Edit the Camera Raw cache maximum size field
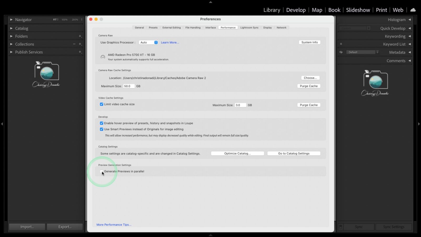The image size is (421, 237). (129, 86)
